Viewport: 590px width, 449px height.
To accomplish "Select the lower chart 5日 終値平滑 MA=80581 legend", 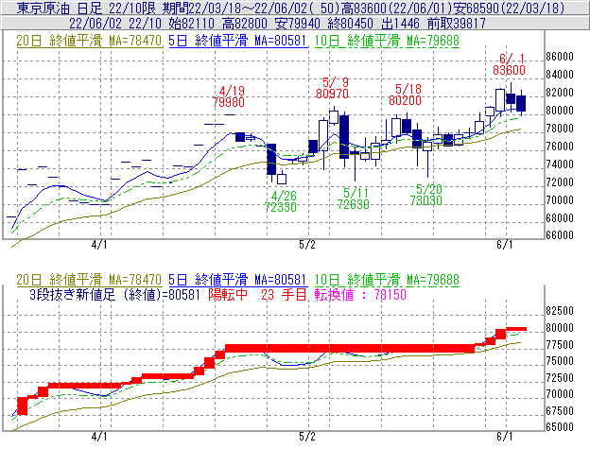I will [x=238, y=280].
